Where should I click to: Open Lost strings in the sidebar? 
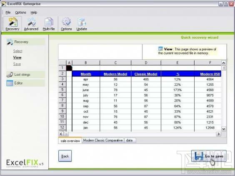point(25,74)
